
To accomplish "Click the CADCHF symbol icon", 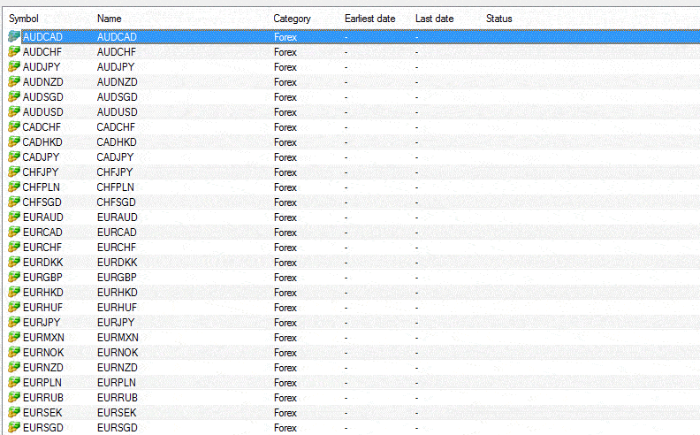I will [x=14, y=127].
